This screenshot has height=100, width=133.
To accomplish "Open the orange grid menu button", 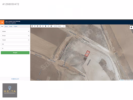I will [x=2, y=22].
